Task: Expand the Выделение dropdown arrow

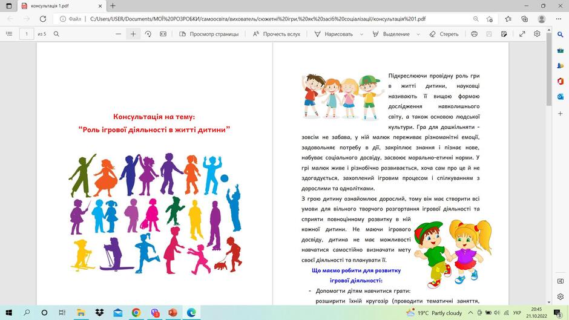Action: pos(418,34)
